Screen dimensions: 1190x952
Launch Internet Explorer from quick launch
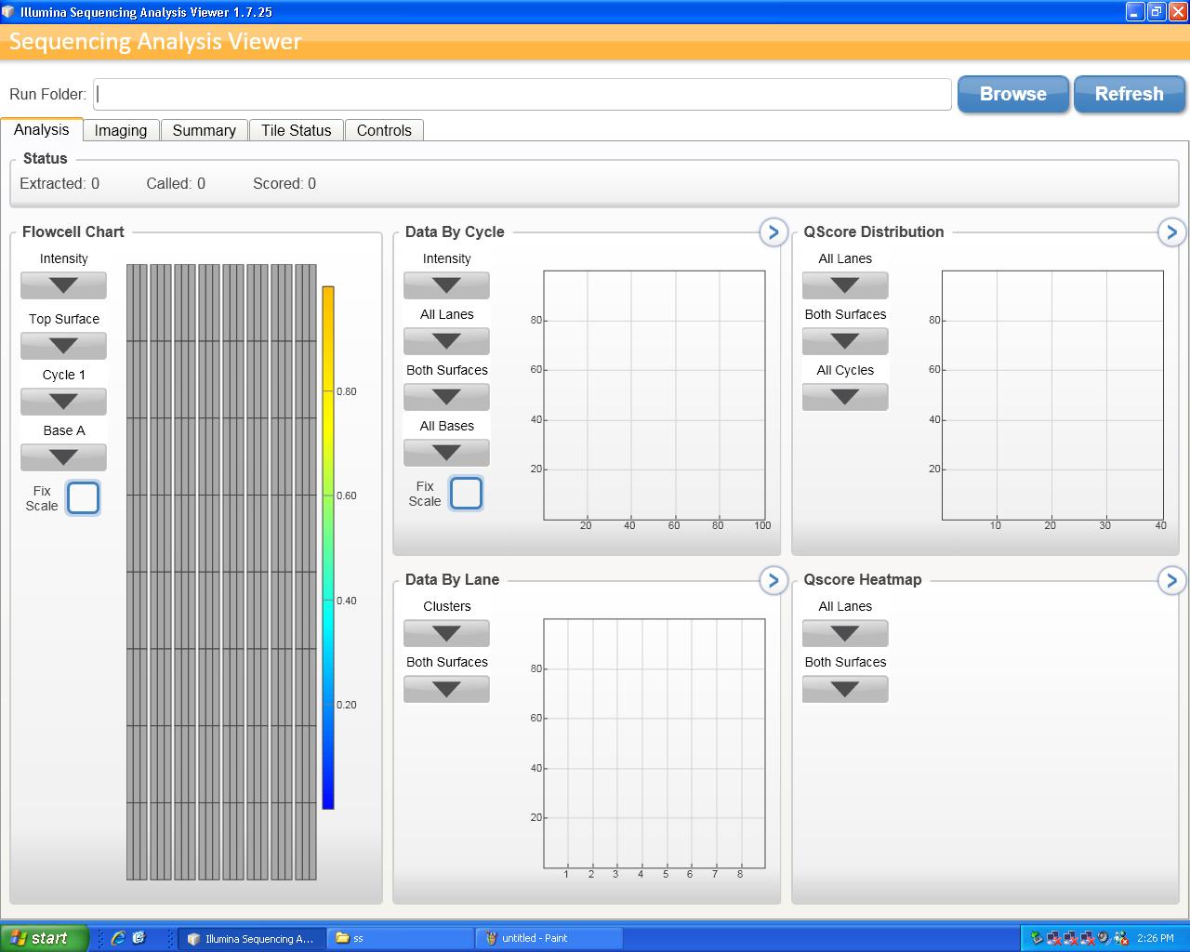(118, 938)
